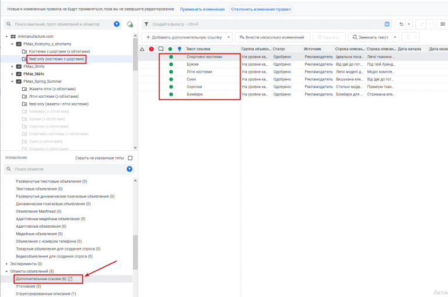Click the columns layout icon at far right
448x297 pixels.
pyautogui.click(x=443, y=24)
